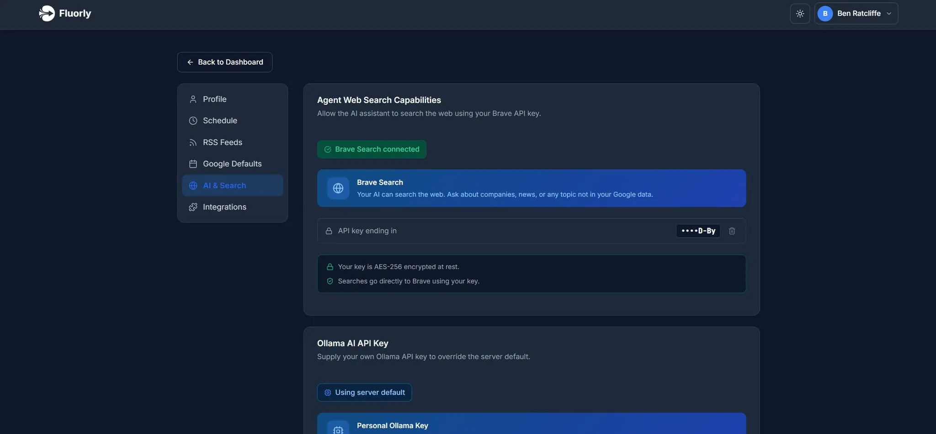Open the Ben Ratcliffe account dropdown
This screenshot has height=434, width=936.
(856, 14)
